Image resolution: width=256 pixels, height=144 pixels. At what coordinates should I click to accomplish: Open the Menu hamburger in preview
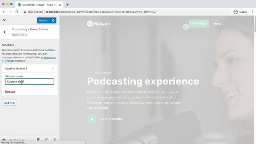(220, 24)
